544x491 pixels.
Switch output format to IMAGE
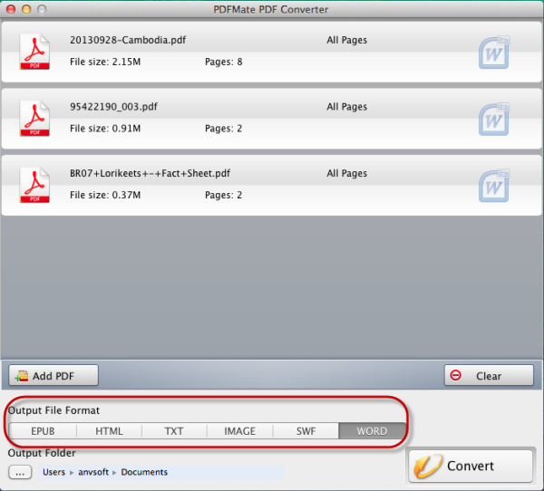[239, 431]
